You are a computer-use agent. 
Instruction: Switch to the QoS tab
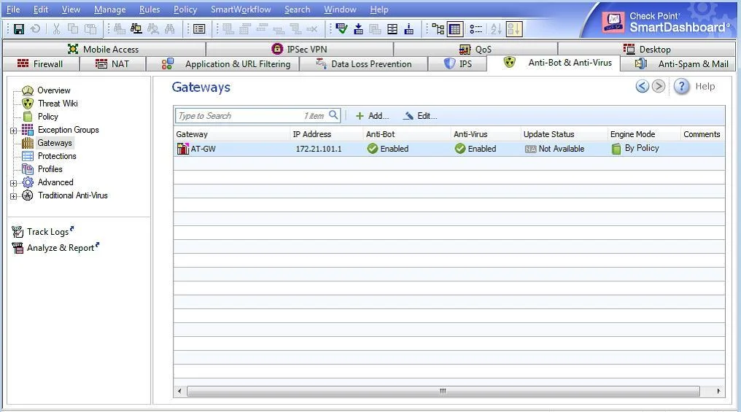click(476, 49)
